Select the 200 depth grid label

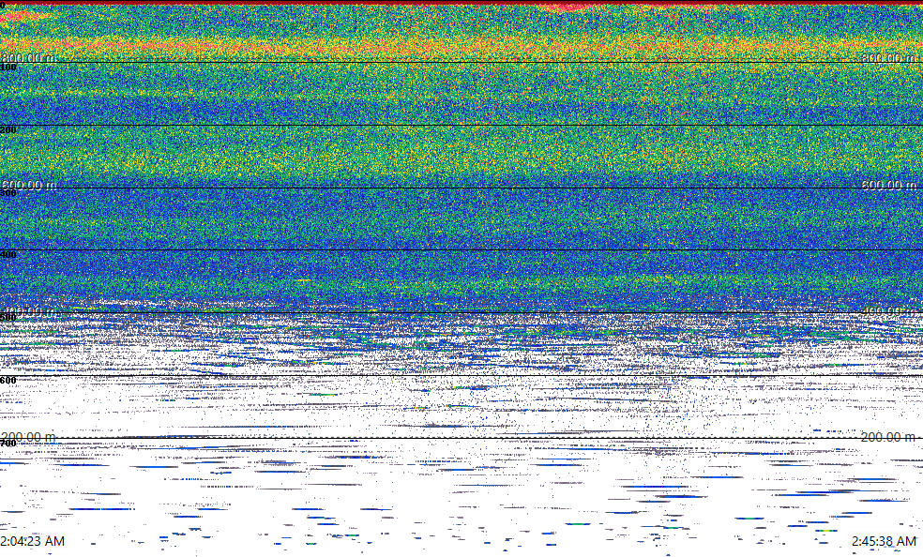[8, 130]
